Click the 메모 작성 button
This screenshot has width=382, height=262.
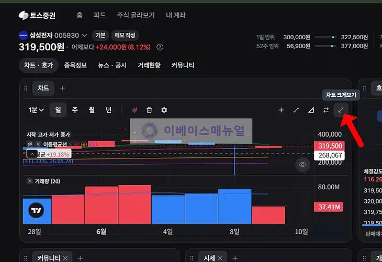point(125,36)
